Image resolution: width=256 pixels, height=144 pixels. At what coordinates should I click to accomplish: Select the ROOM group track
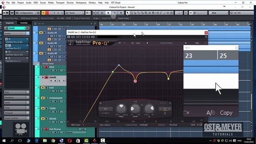[53, 119]
